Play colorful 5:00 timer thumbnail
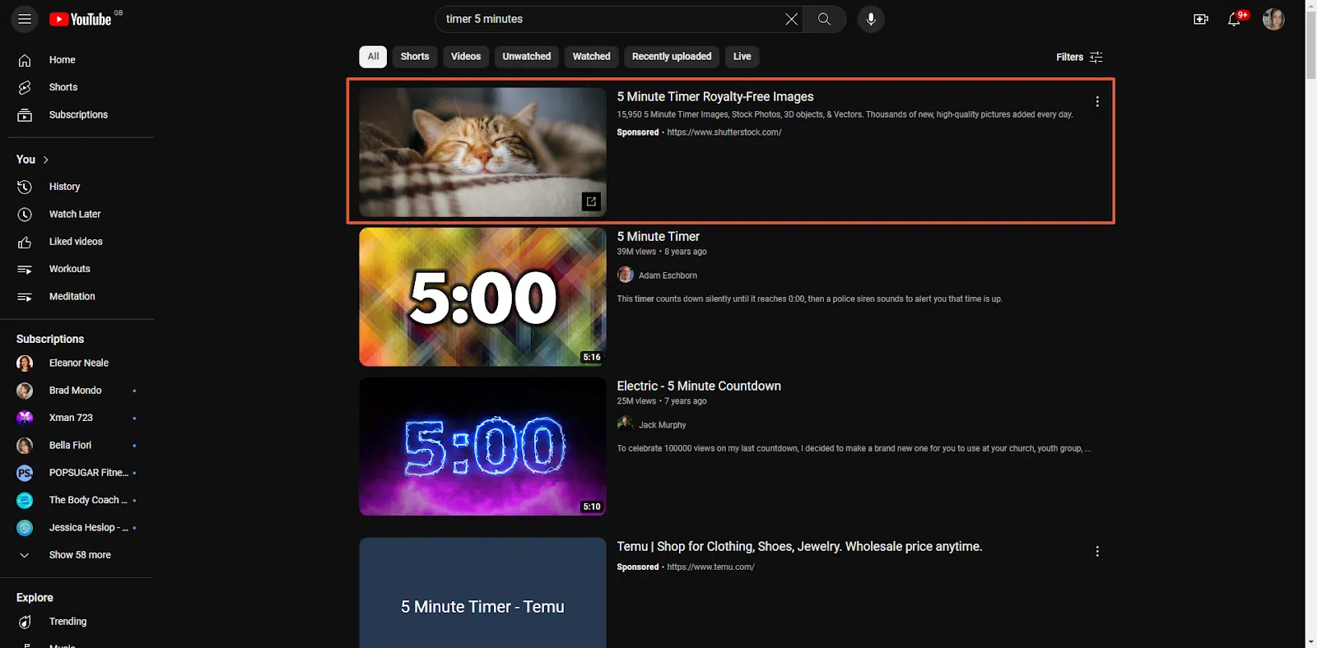 pos(482,297)
